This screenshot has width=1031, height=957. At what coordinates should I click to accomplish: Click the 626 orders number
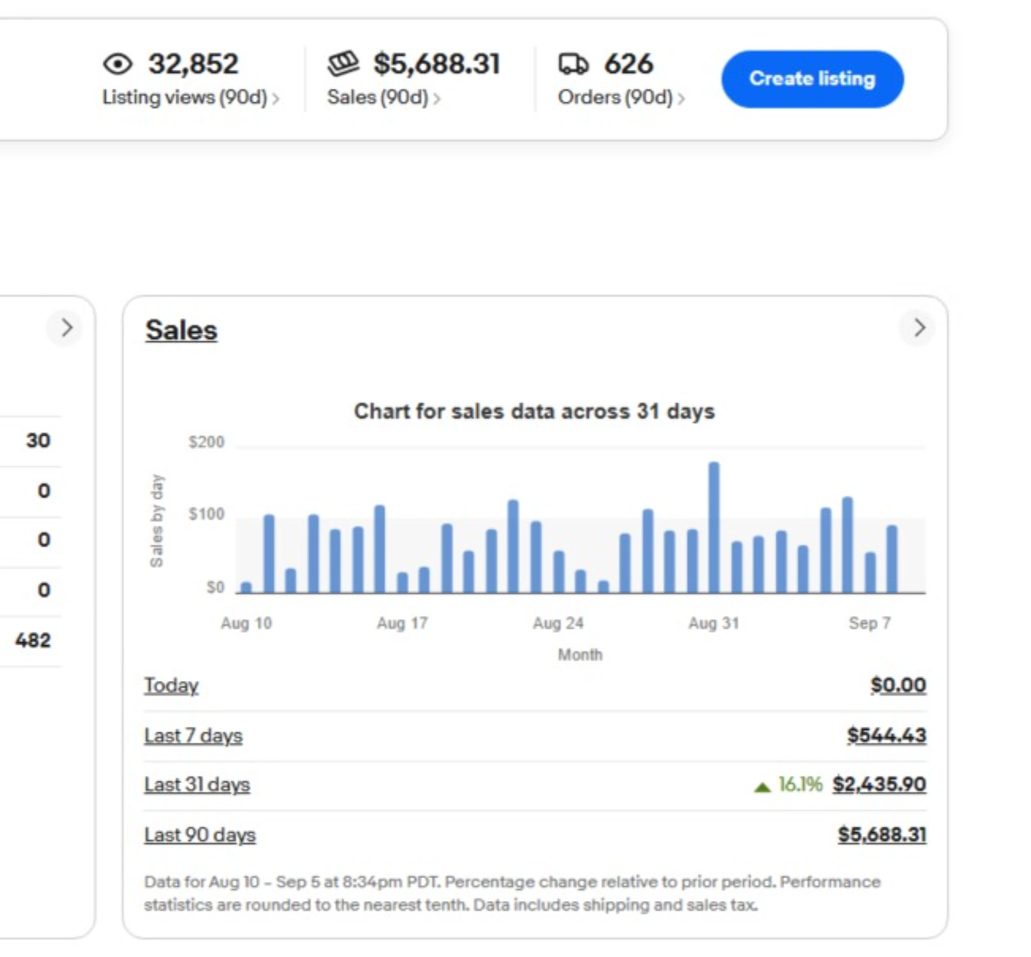[x=628, y=64]
